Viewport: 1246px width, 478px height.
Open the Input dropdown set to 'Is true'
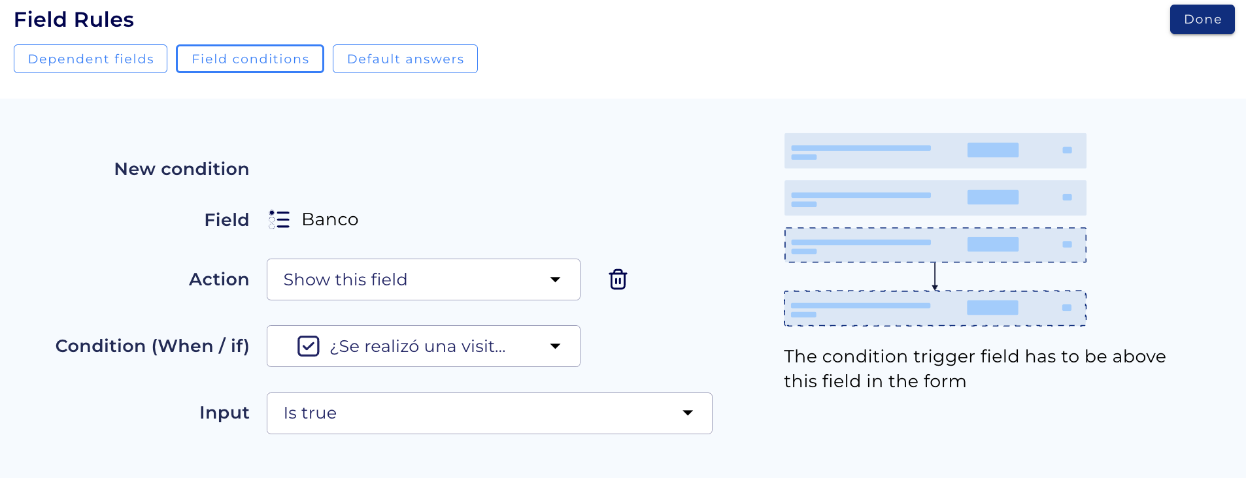(488, 413)
